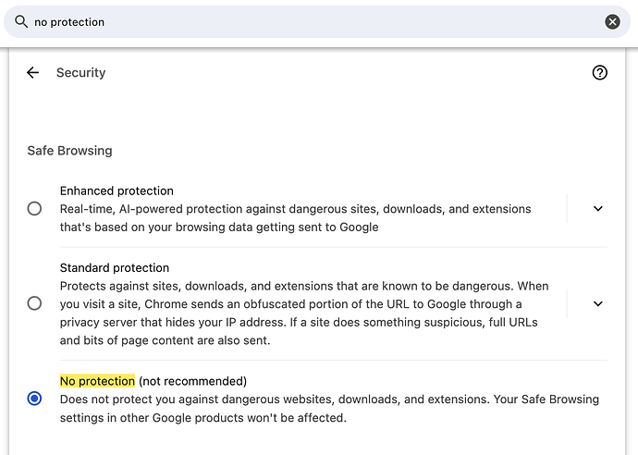The height and width of the screenshot is (455, 638).
Task: Select the Enhanced protection radio button
Action: 34,208
